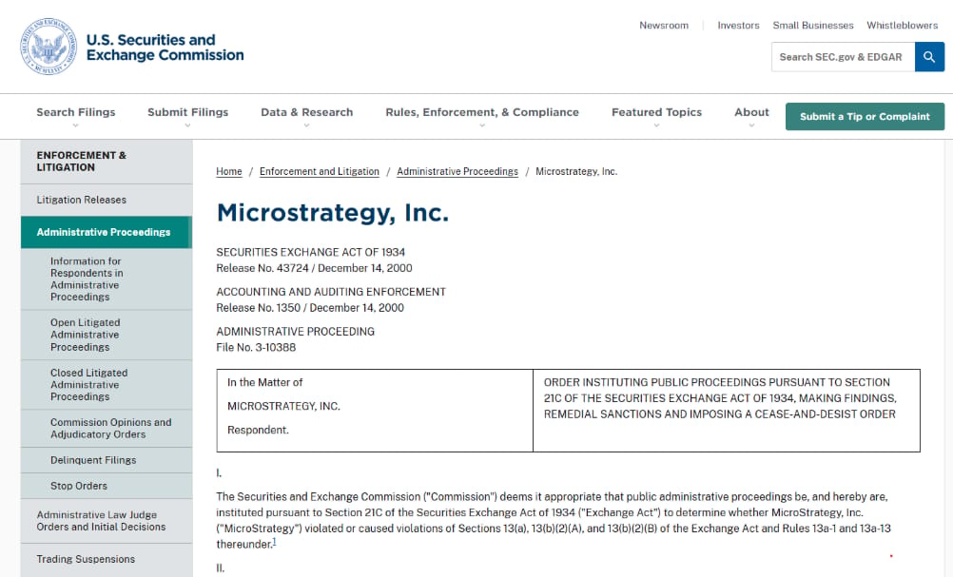Click the magnifying glass search button
953x577 pixels.
[929, 57]
